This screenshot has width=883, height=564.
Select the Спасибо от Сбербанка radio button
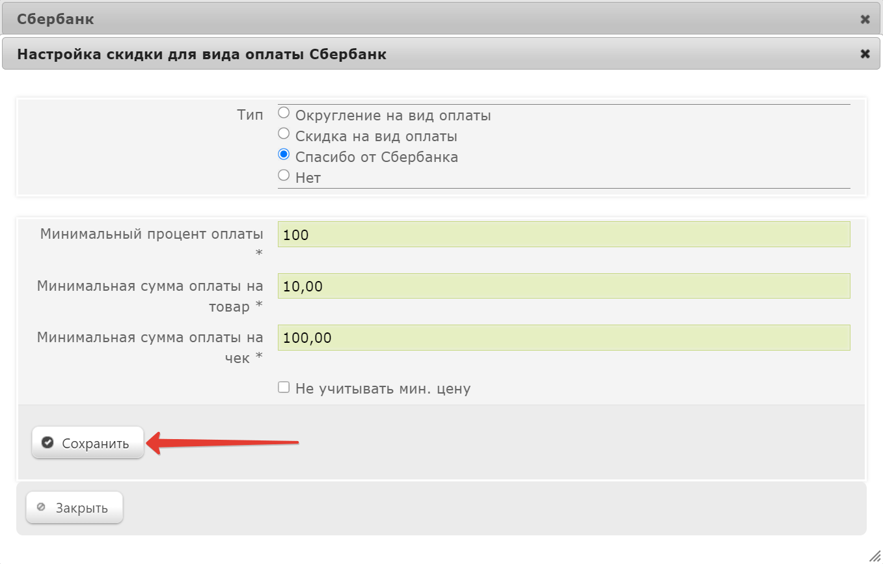[x=284, y=155]
